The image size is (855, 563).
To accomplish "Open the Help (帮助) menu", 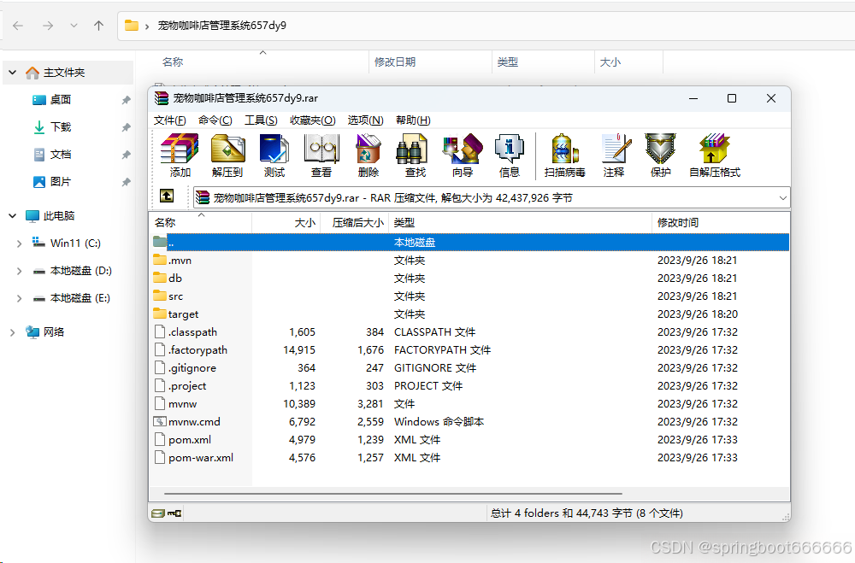I will [x=413, y=120].
